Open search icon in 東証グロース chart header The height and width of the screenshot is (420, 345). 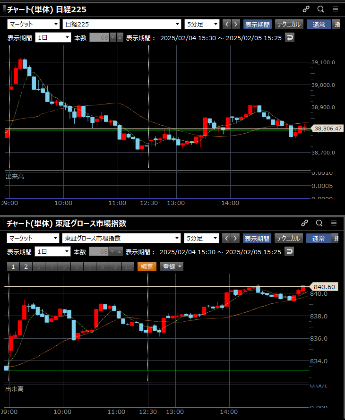tap(319, 223)
